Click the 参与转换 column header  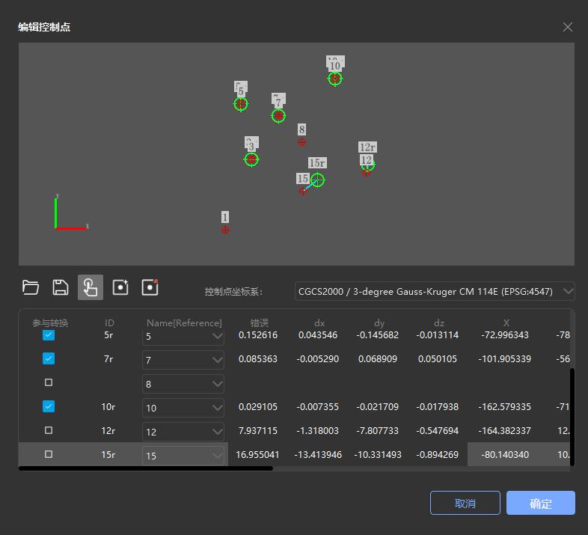50,323
